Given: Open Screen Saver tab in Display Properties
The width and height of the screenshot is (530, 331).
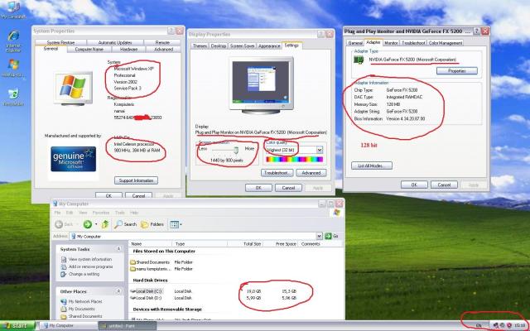Looking at the screenshot, I should click(x=243, y=46).
